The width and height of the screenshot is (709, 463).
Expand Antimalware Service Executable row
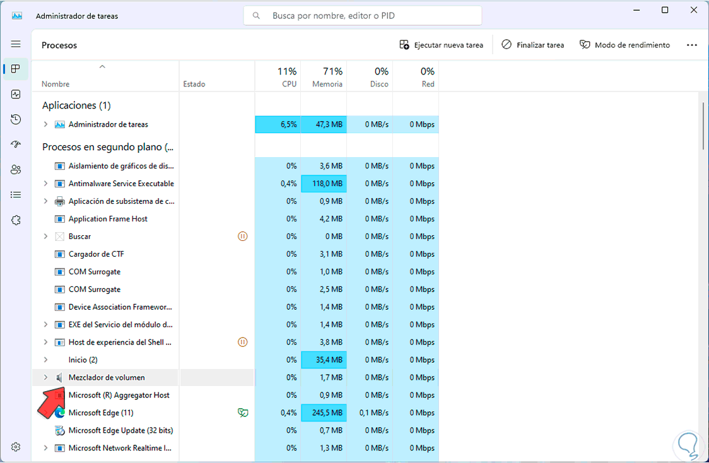[x=45, y=184]
